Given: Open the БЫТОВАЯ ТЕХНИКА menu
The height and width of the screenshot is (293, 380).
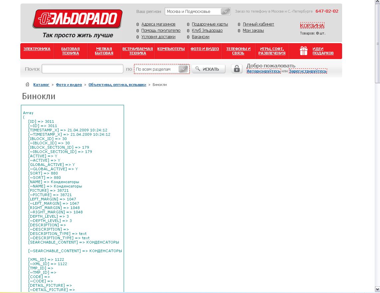Looking at the screenshot, I should (70, 51).
